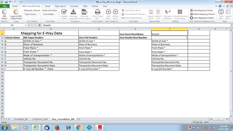This screenshot has height=131, width=233.
Task: Click zoom in plus button
Action: (231, 122)
